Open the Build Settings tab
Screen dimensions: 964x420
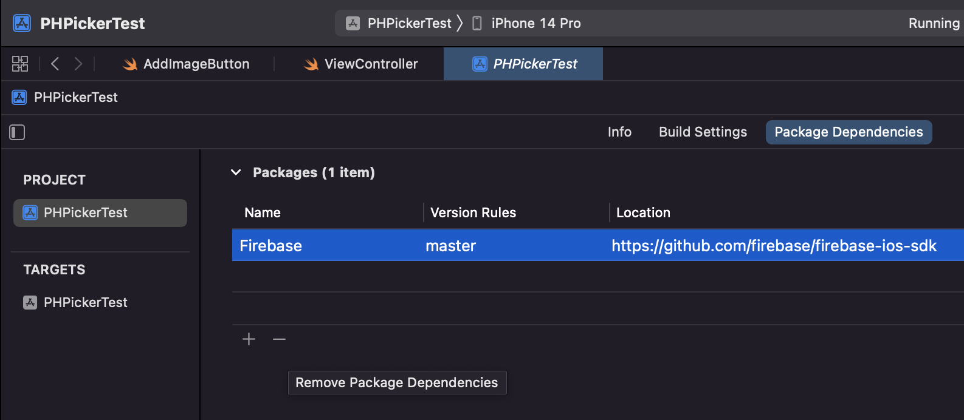[x=703, y=132]
